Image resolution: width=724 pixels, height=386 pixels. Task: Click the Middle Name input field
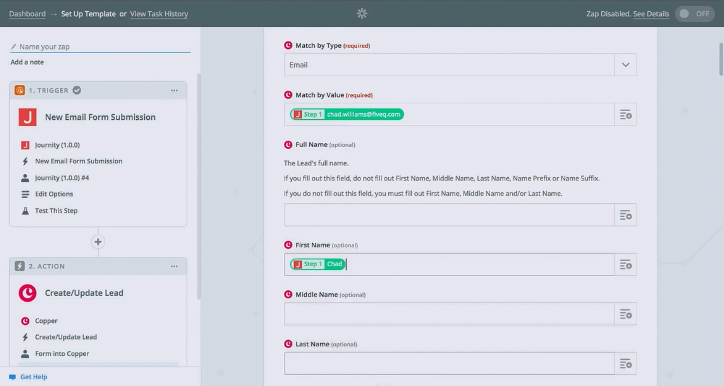click(x=449, y=314)
